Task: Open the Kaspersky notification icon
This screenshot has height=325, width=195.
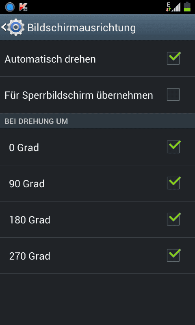Action: 24,7
